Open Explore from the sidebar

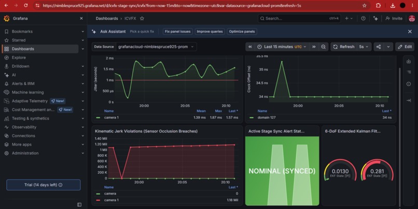[x=19, y=57]
